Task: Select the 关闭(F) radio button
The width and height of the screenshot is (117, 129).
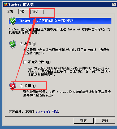Action: click(x=21, y=86)
